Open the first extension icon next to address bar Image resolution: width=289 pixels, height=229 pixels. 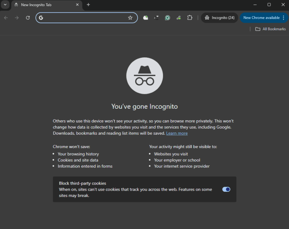point(146,18)
